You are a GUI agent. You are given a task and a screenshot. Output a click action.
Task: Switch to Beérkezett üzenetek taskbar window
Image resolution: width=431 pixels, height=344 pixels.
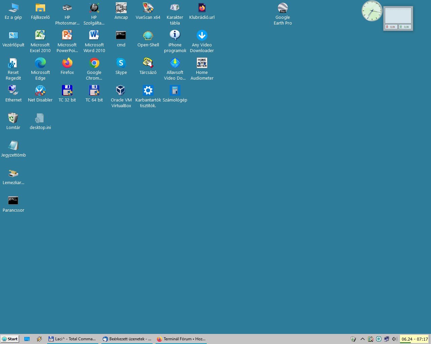[x=127, y=339]
